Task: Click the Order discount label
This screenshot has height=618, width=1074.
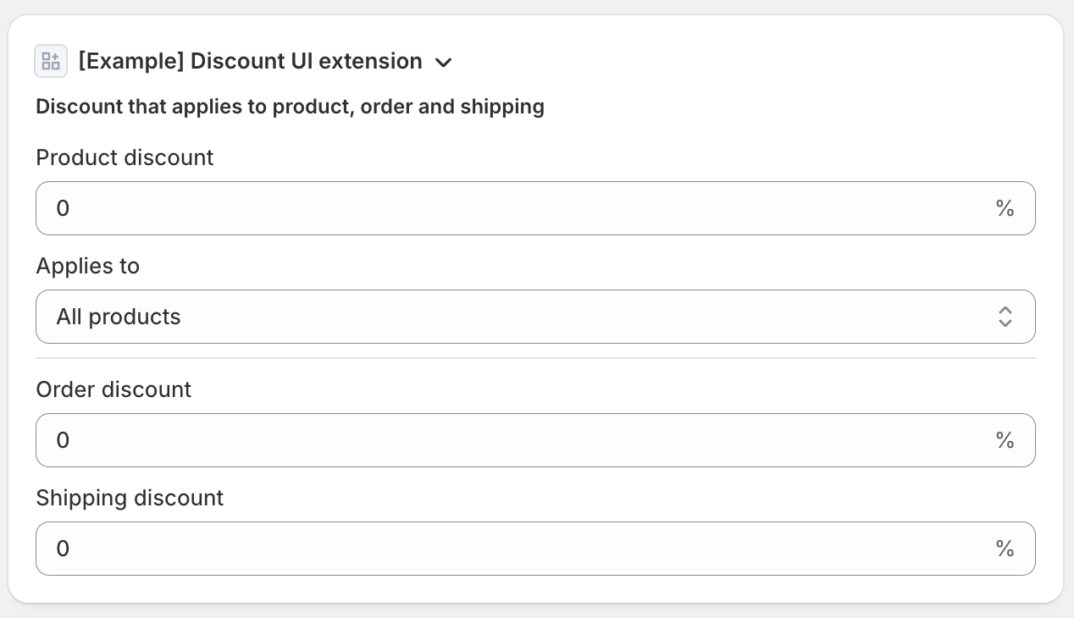Action: (x=113, y=389)
